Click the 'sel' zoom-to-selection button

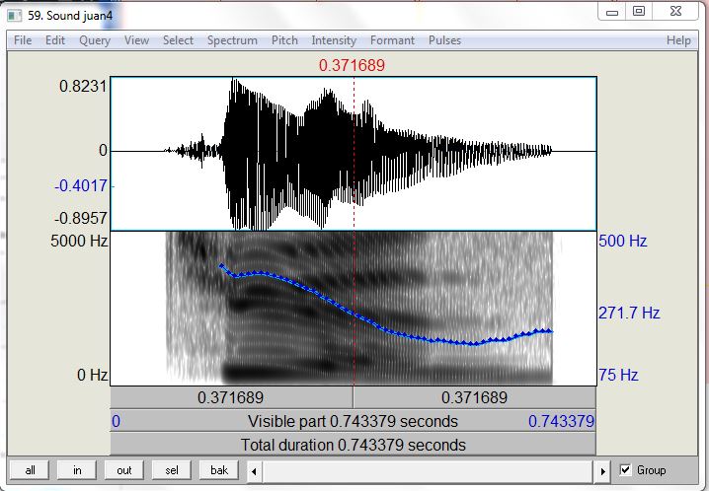172,470
